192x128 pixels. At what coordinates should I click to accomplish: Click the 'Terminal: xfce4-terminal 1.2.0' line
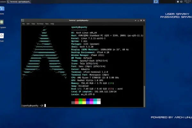(90, 72)
